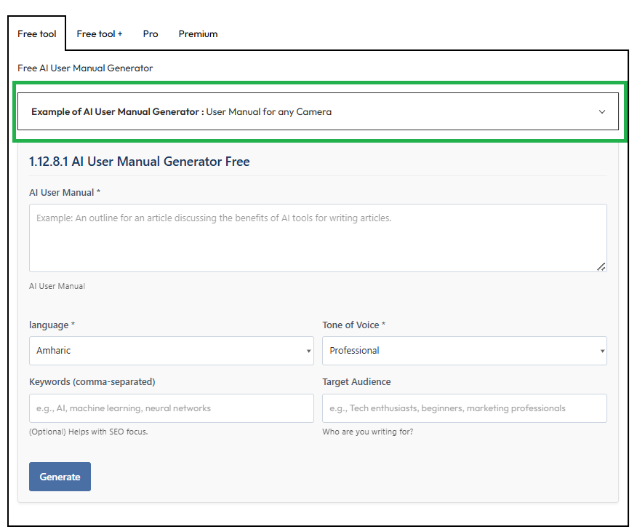
Task: Click the Example of AI User Manual Generator header
Action: click(x=182, y=112)
